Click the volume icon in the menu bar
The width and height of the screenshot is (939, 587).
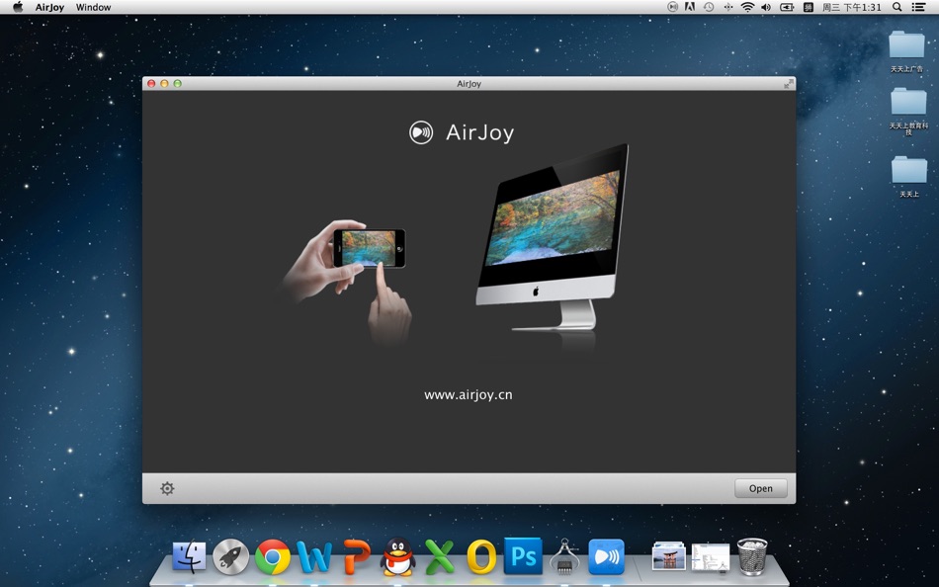coord(765,7)
